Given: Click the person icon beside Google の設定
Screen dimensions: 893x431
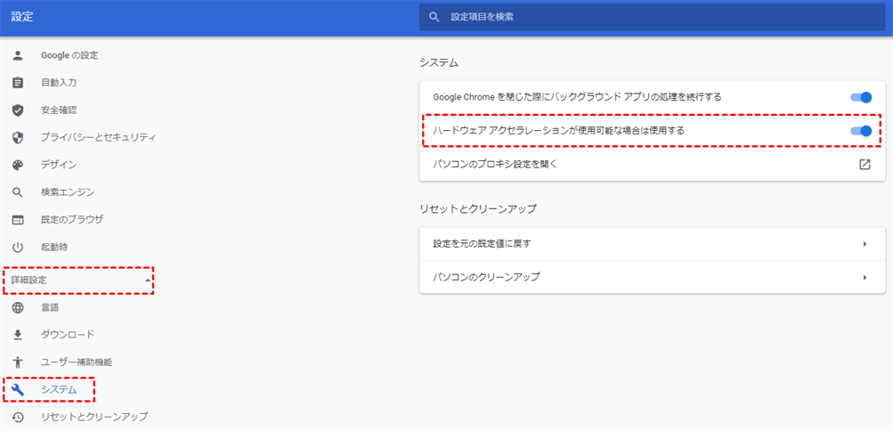Looking at the screenshot, I should pos(18,56).
